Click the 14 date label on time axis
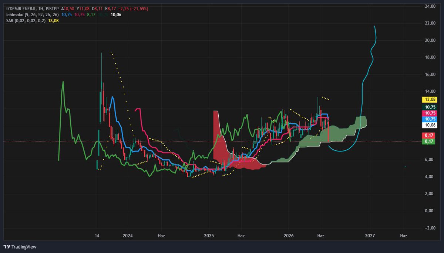This screenshot has width=444, height=253. tap(97, 235)
